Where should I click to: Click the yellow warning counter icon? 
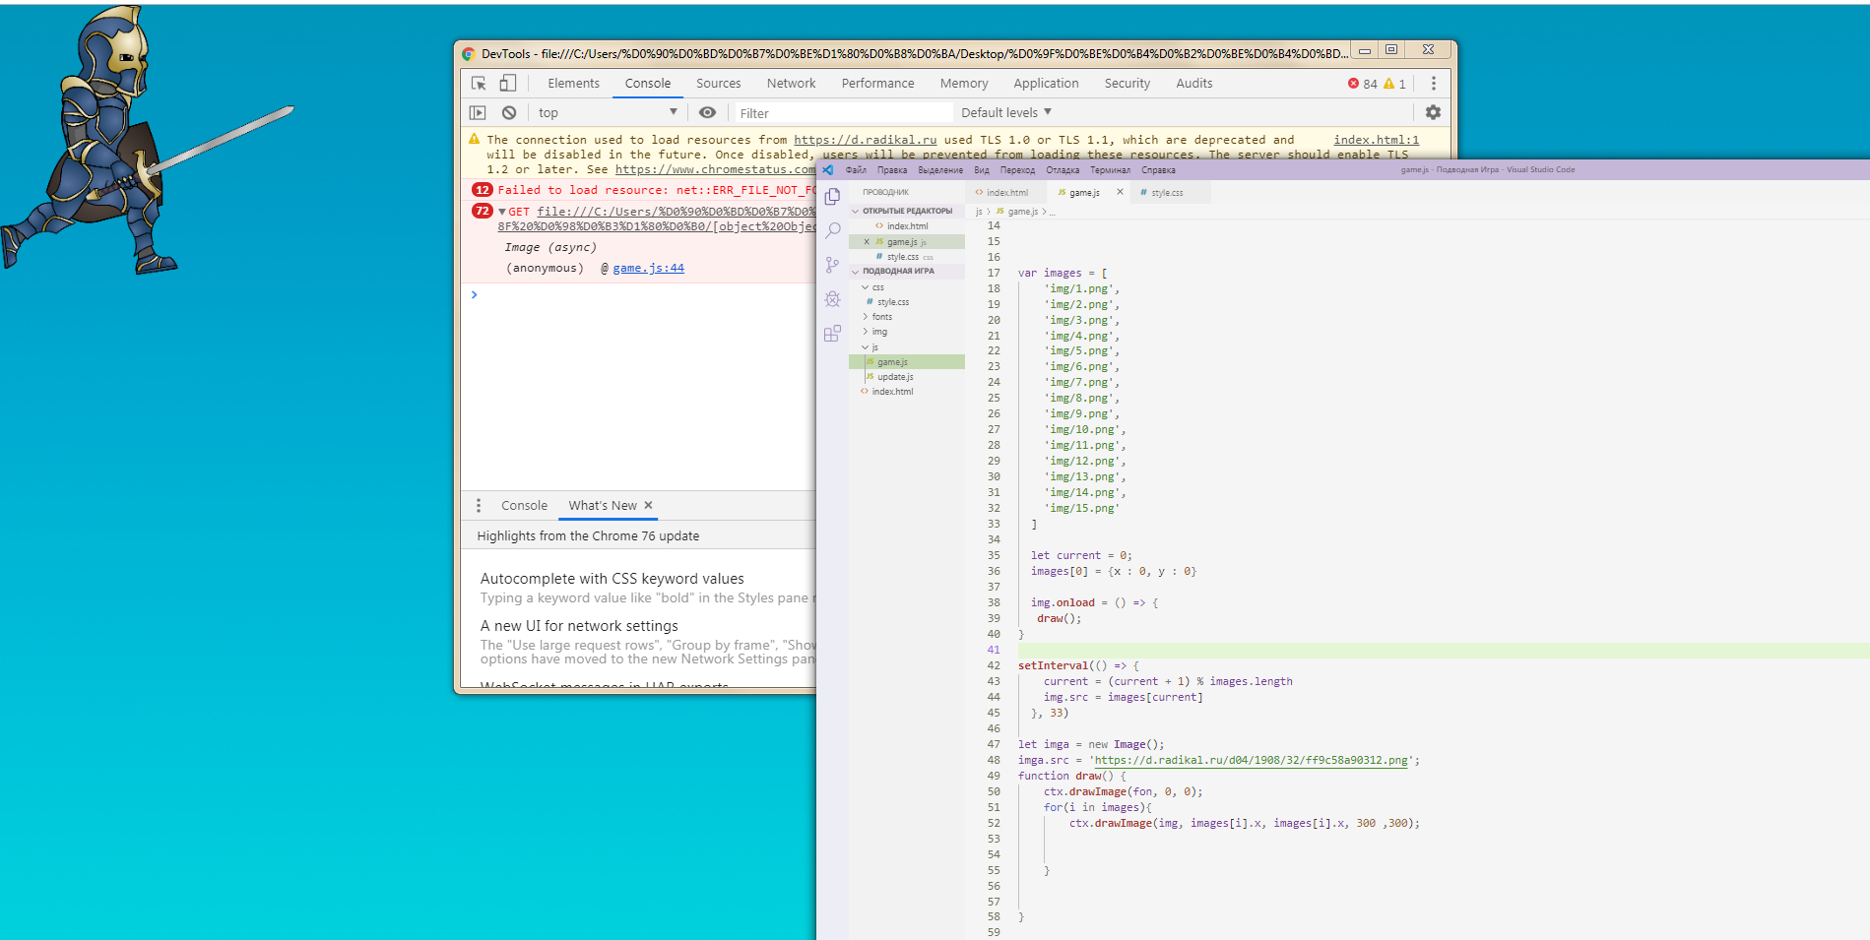pyautogui.click(x=1388, y=84)
